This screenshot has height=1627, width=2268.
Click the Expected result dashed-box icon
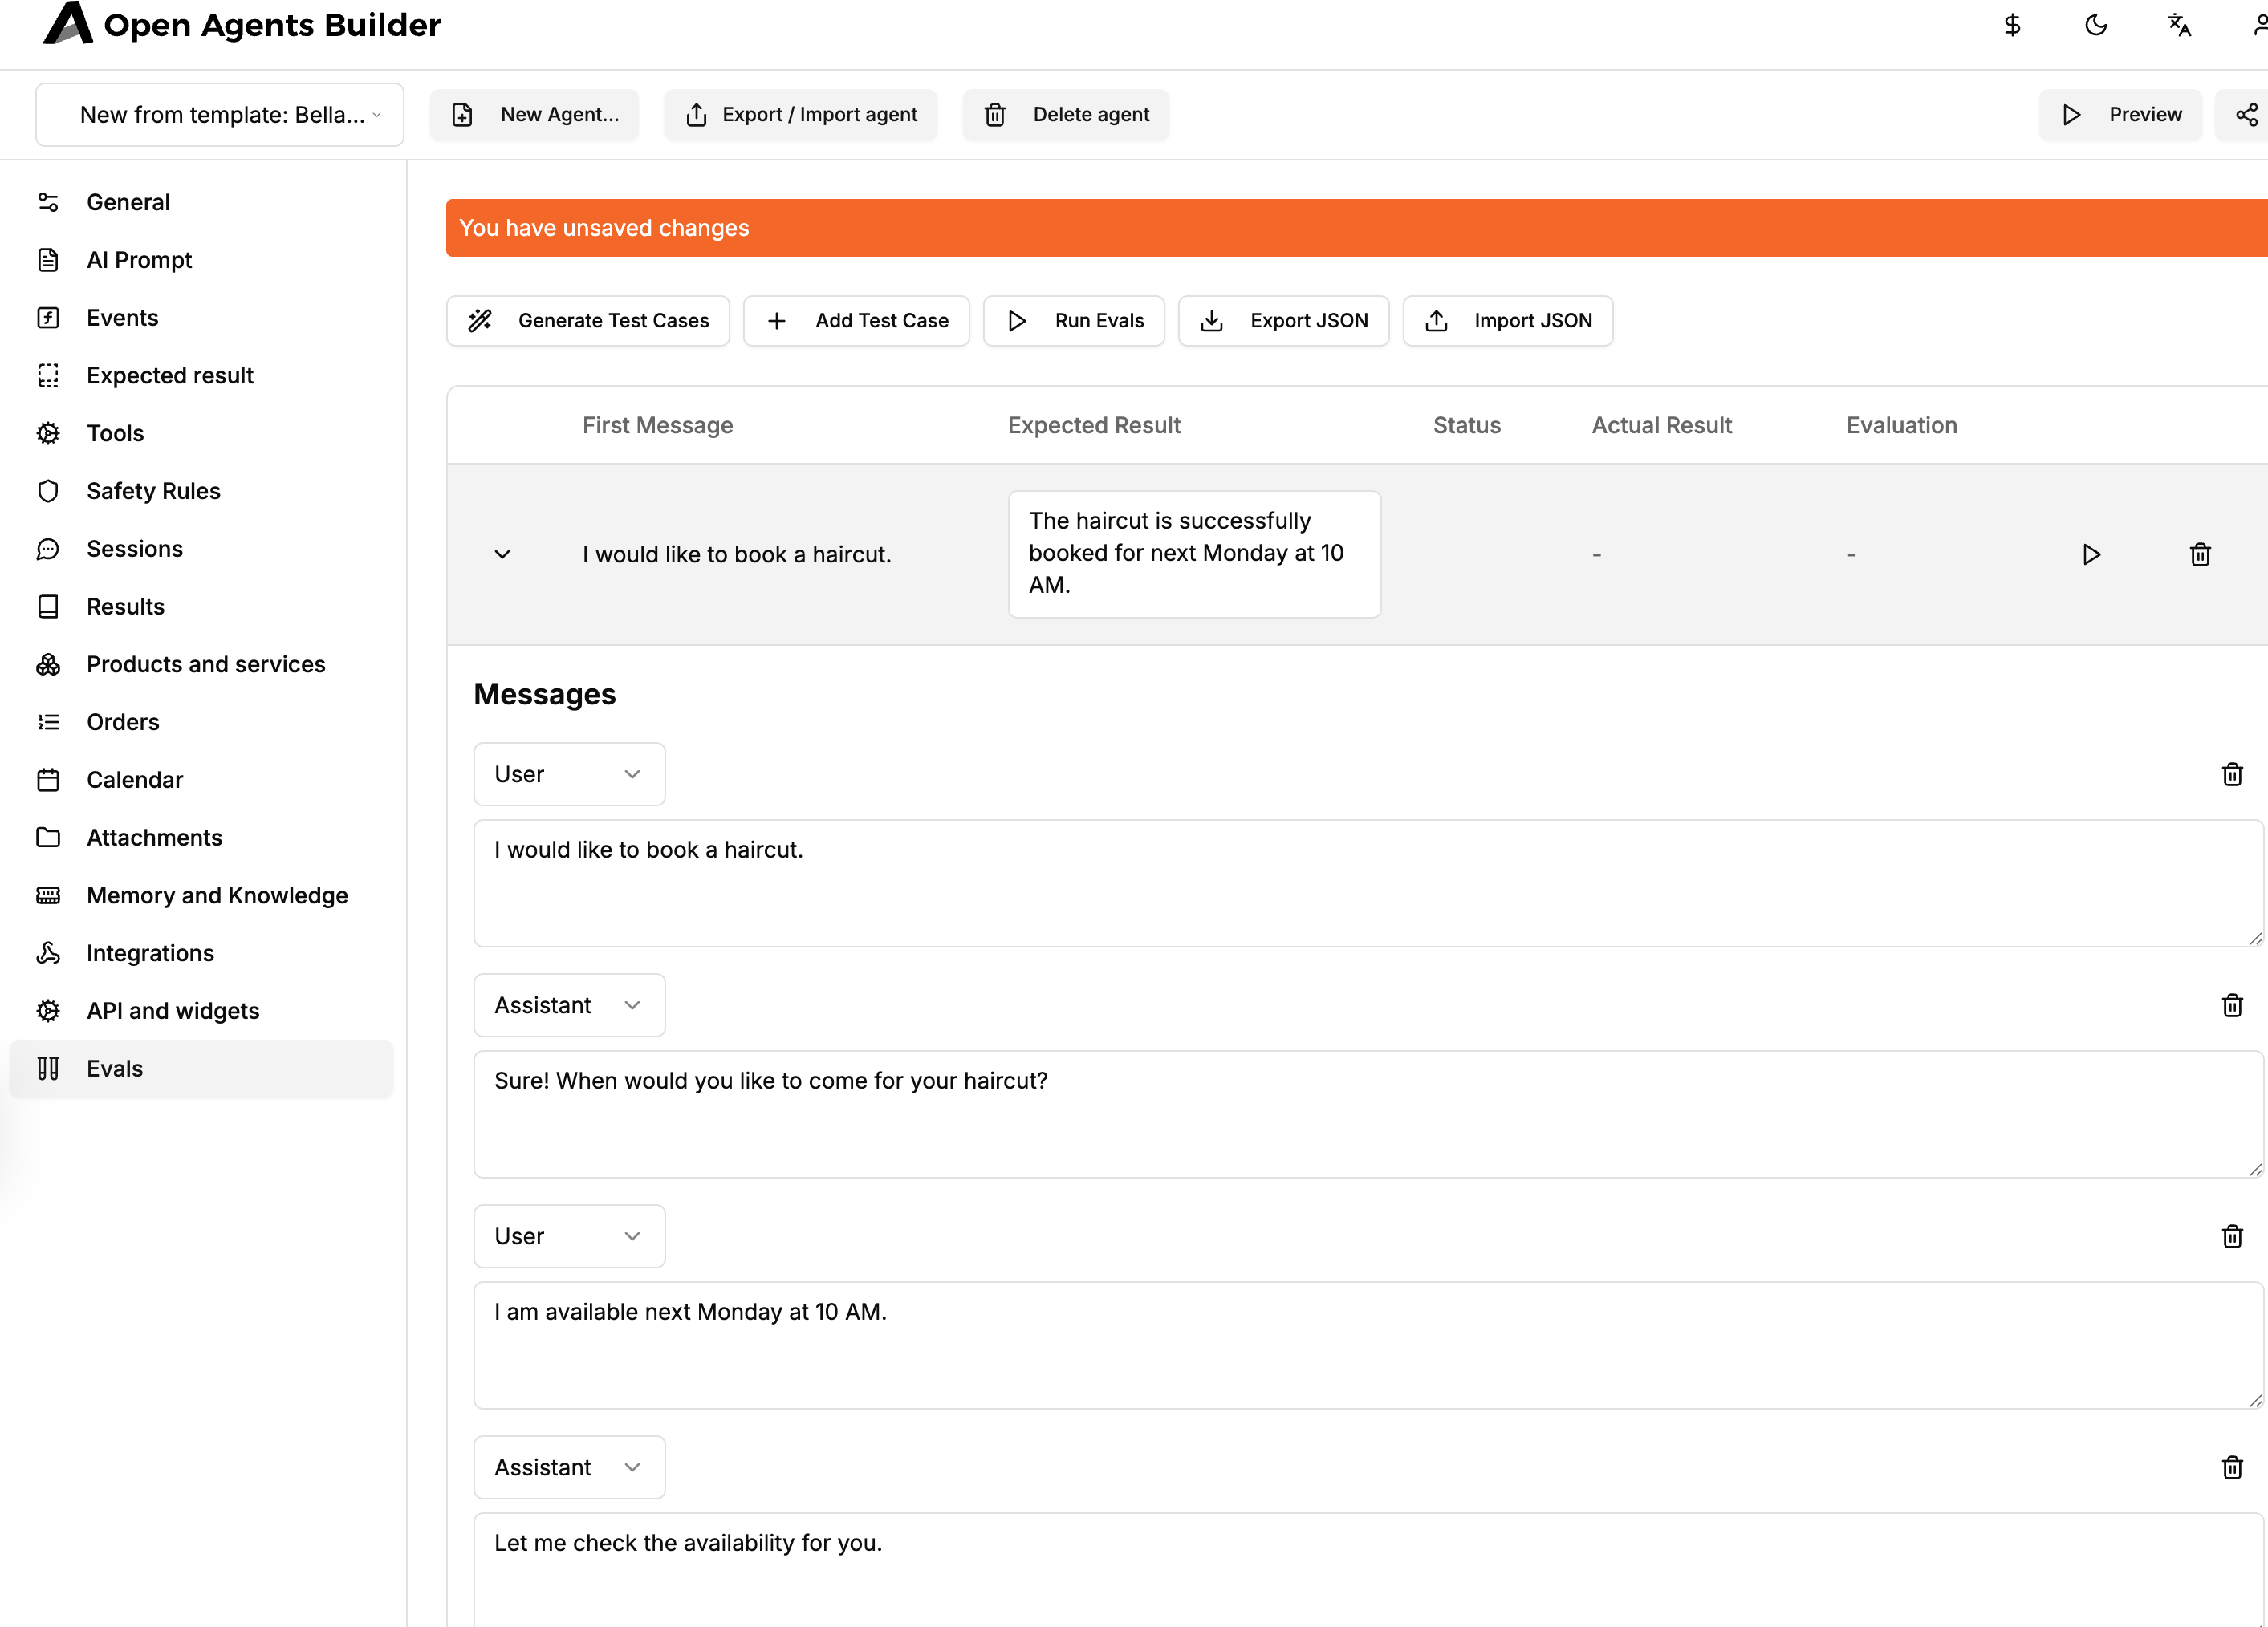point(48,375)
